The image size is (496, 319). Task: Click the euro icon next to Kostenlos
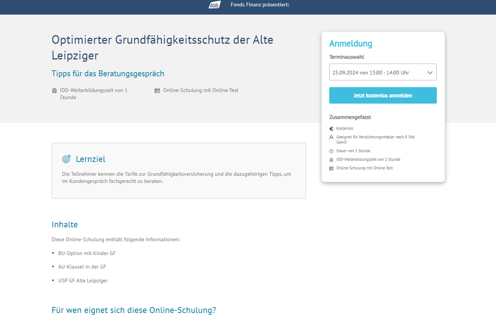(x=331, y=129)
